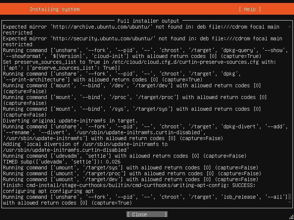Select the archive.ubuntu.com expected mirror line
The height and width of the screenshot is (220, 294).
[x=141, y=30]
